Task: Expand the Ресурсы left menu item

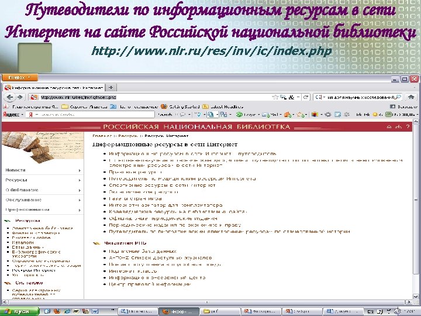Action: tap(43, 180)
